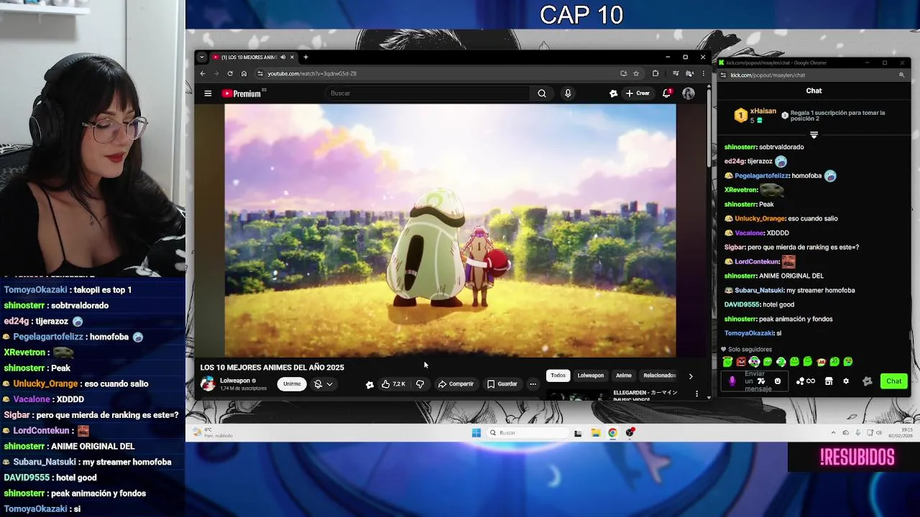Focus the YouTube Buscar search field
920x517 pixels.
click(428, 93)
